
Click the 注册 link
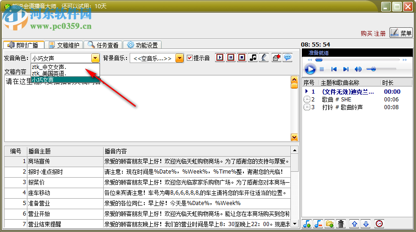pos(379,34)
